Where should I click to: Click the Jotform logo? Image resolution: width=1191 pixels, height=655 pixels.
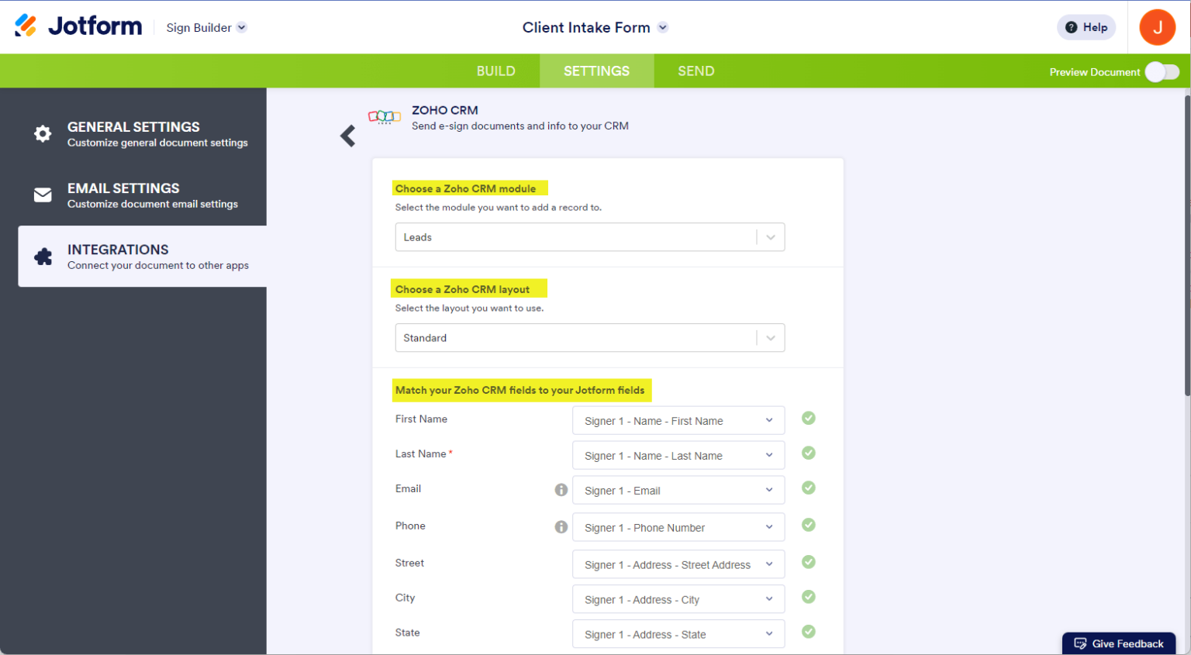click(x=78, y=25)
